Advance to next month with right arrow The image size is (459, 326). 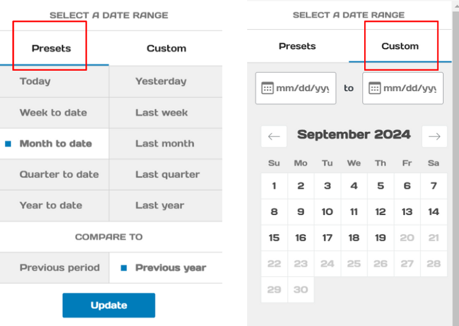[434, 136]
